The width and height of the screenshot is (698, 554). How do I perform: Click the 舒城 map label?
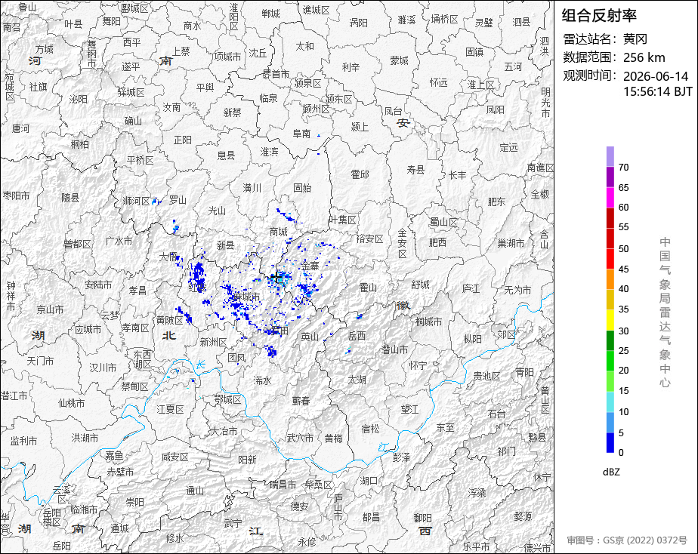pos(420,285)
